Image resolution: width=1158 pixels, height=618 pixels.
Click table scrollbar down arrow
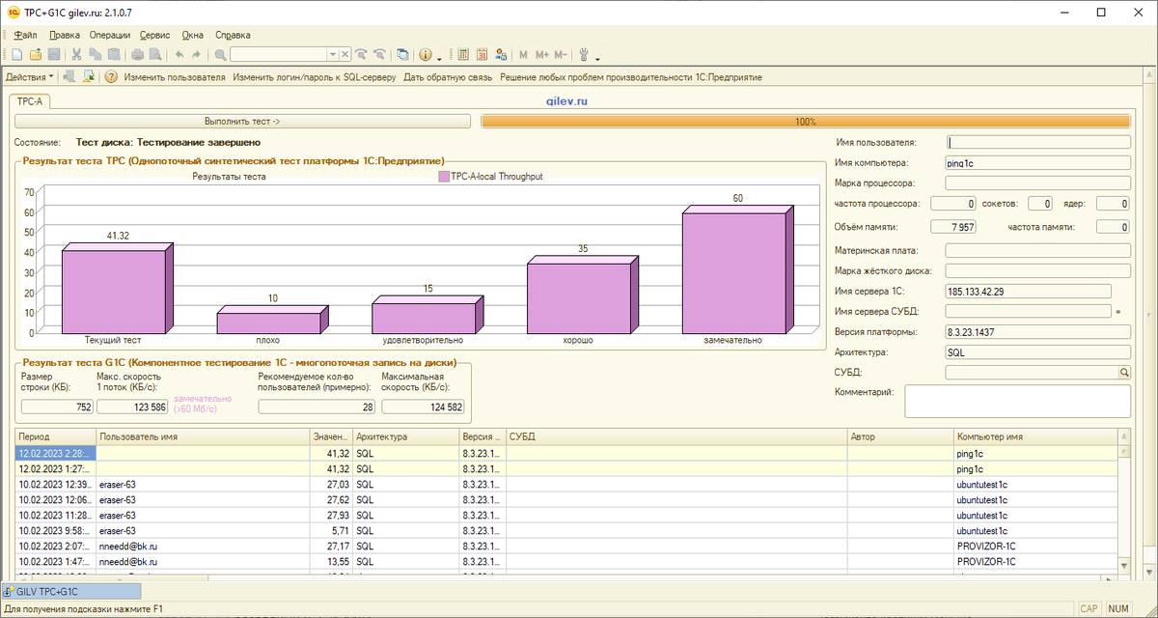click(x=1124, y=566)
